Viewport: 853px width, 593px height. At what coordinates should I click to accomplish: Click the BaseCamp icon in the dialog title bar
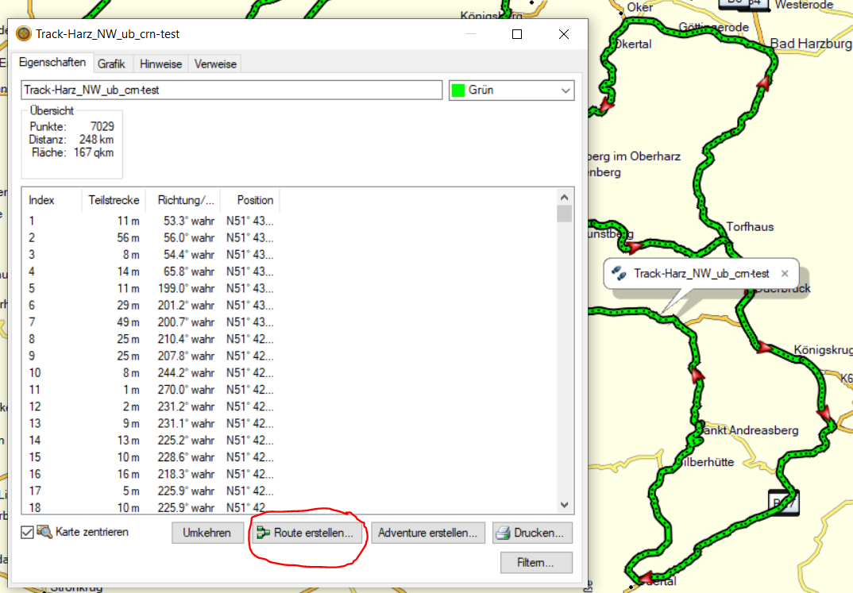pos(24,34)
